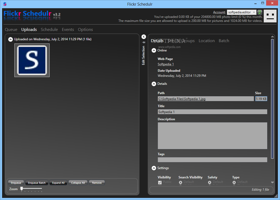Click the scroll up arrow in details
The height and width of the screenshot is (200, 280).
272,37
